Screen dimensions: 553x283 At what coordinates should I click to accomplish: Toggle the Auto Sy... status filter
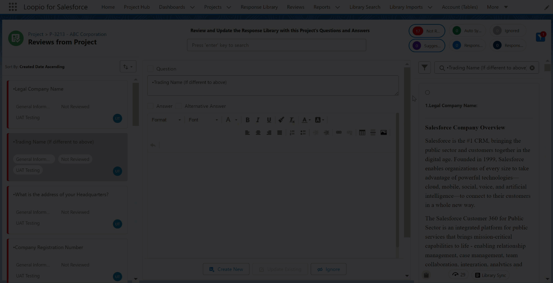click(467, 30)
